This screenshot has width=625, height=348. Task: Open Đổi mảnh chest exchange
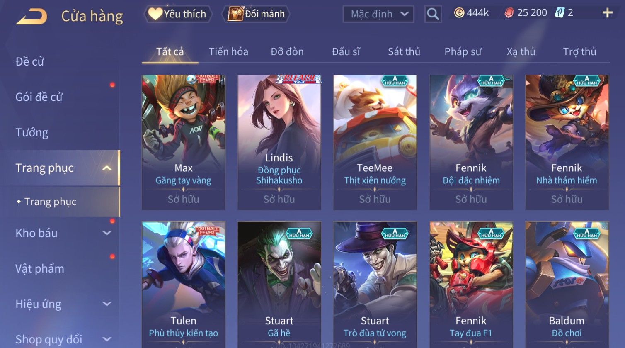point(256,14)
